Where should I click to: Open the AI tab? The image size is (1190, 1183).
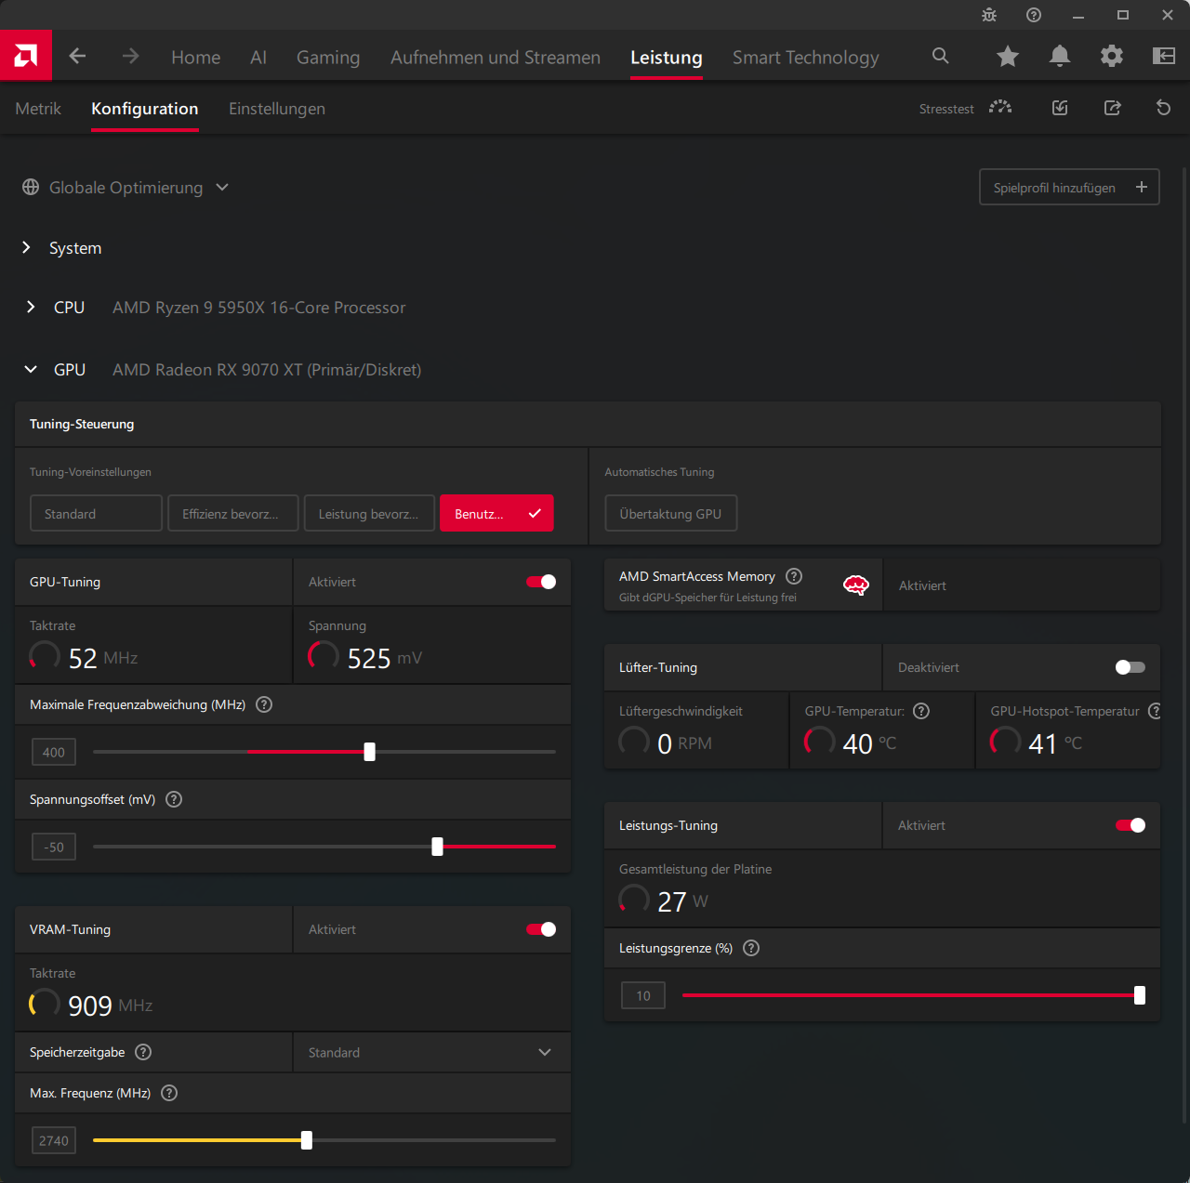[x=258, y=57]
